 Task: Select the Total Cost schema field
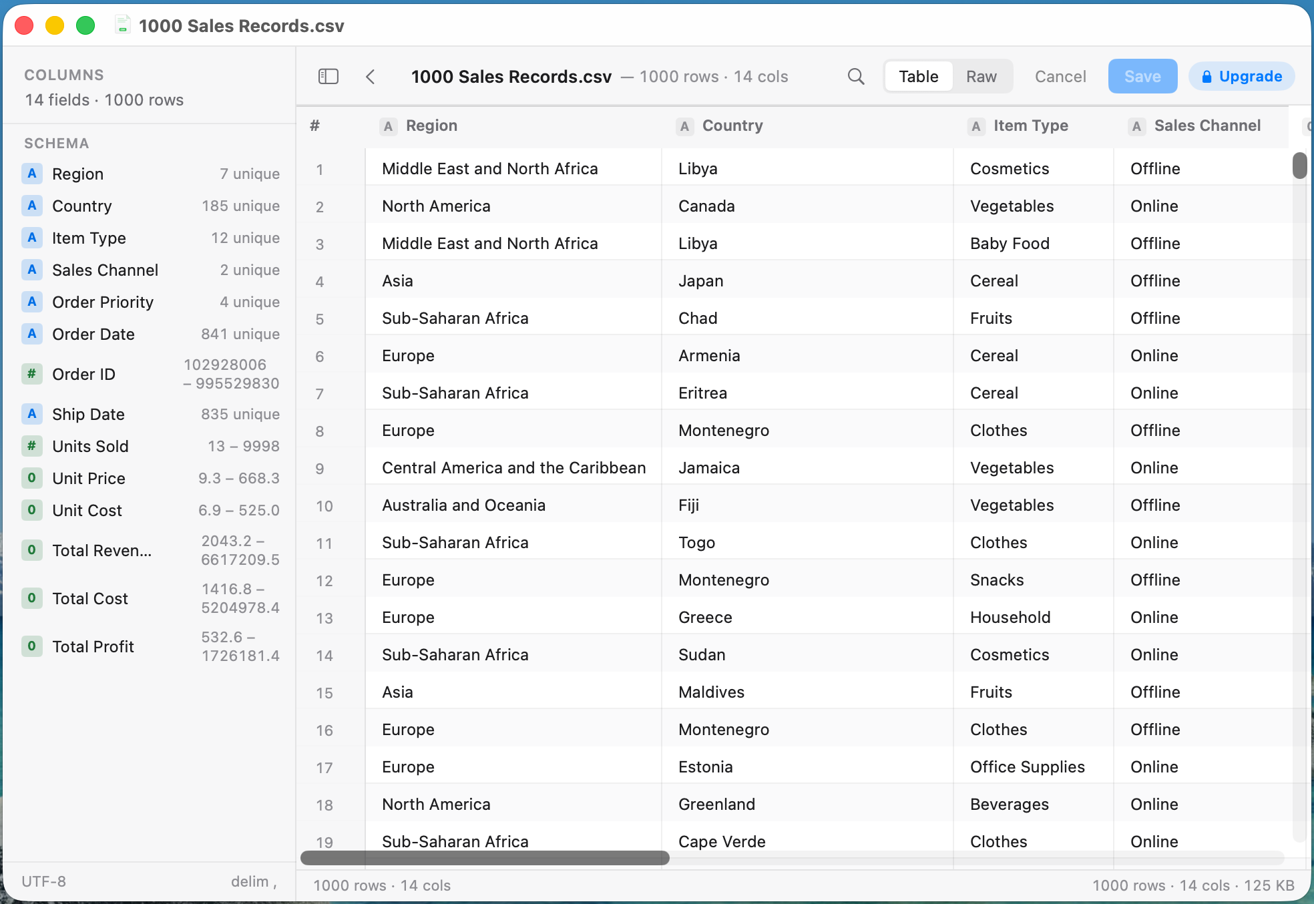coord(151,599)
